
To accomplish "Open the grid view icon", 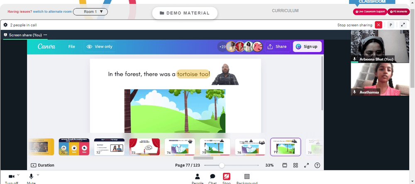I will pos(295,165).
